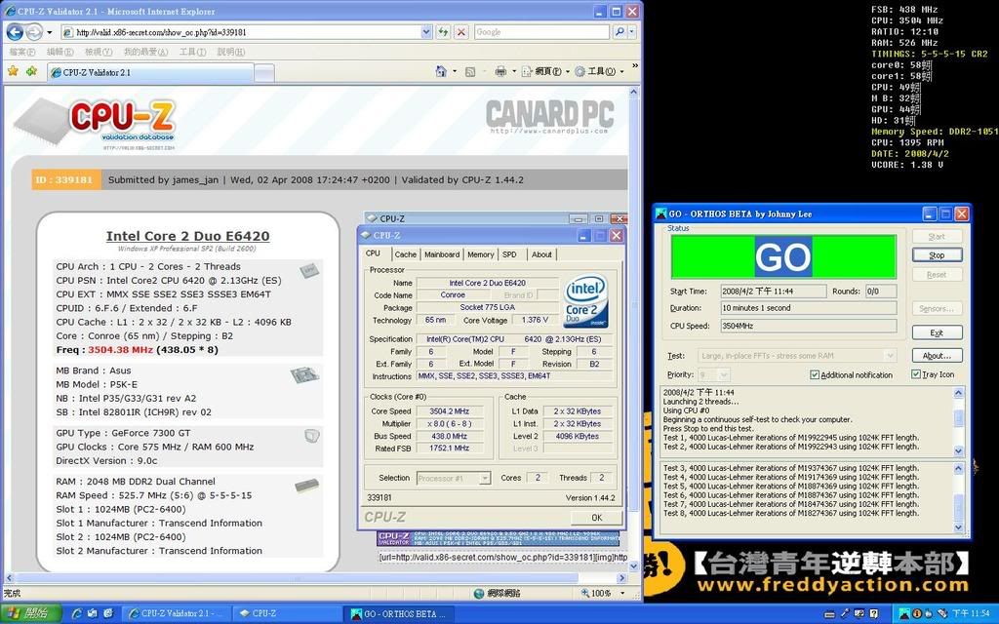Click the browser Forward arrow button
999x624 pixels.
34,32
